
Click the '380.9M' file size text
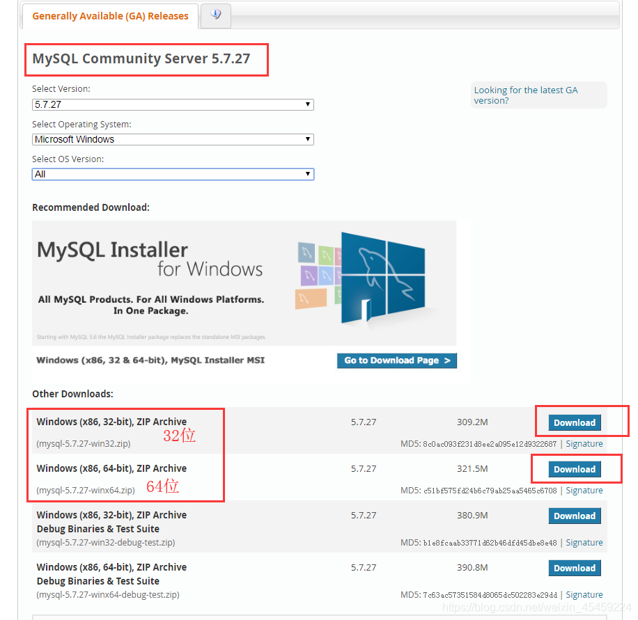click(472, 516)
